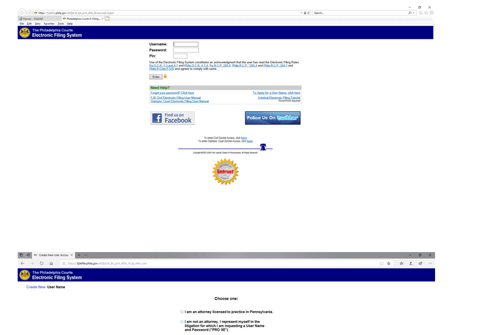Screen dimensions: 480x335
Task: Click the Entrust Secured seal
Action: tap(226, 171)
